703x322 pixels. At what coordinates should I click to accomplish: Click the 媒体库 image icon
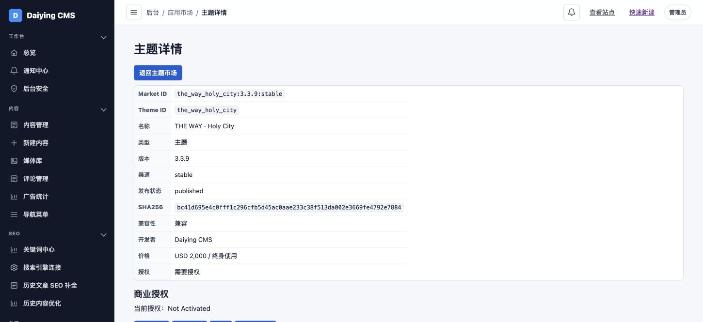[x=14, y=161]
